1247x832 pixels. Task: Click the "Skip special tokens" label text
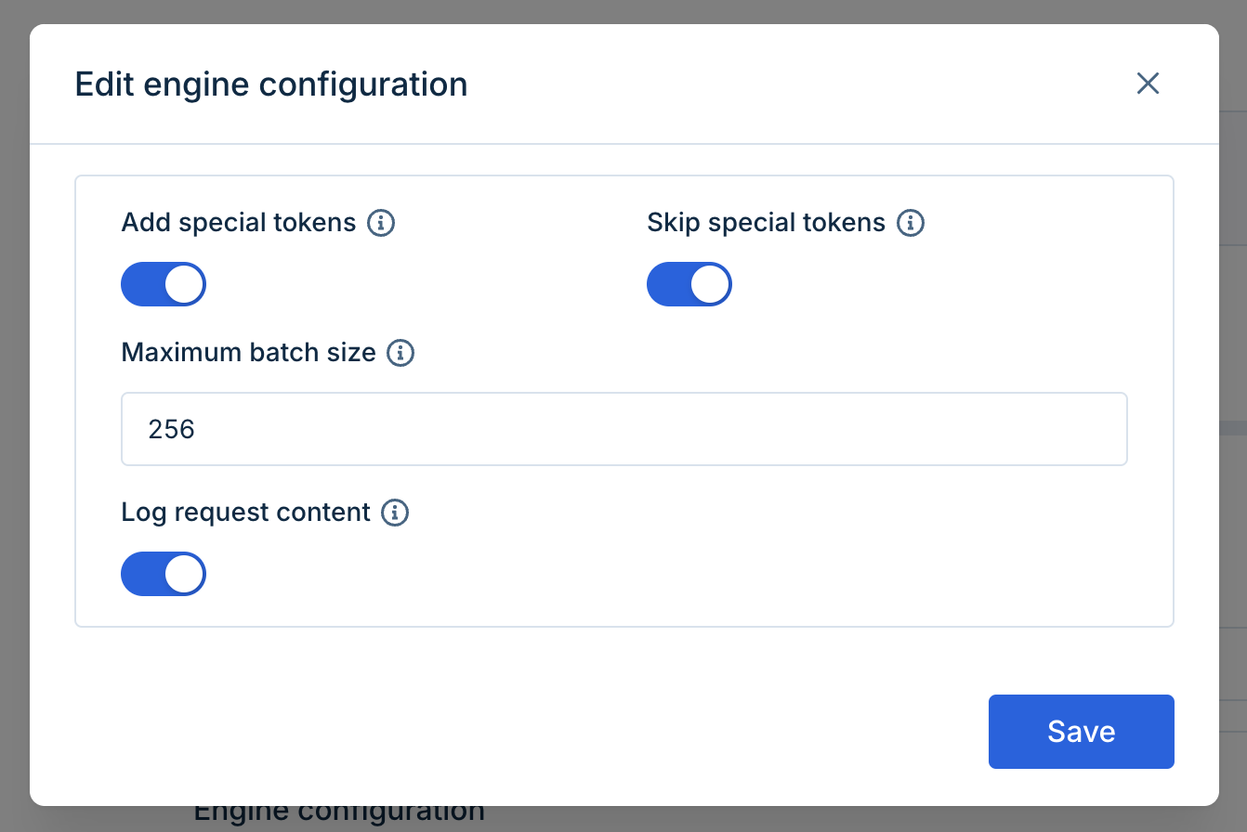point(766,223)
